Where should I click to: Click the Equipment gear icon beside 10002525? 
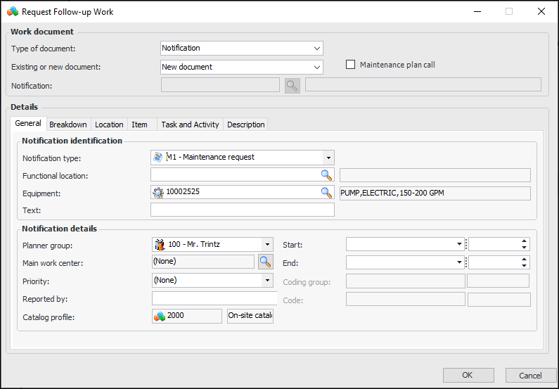(158, 192)
